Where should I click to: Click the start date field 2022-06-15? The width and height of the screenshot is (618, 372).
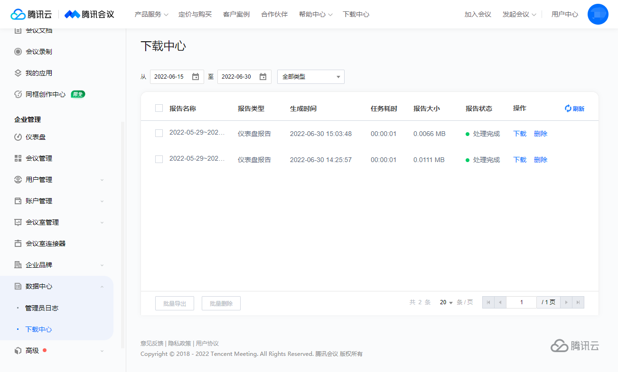(x=177, y=77)
